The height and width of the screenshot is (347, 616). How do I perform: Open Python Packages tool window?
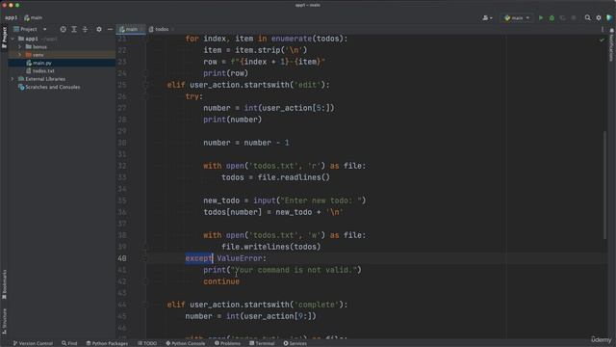107,343
